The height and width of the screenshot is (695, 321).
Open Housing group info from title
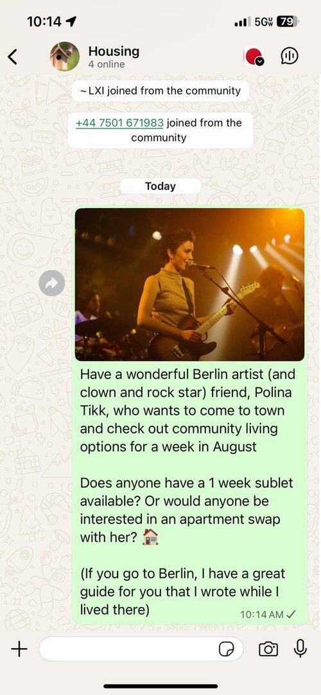pyautogui.click(x=114, y=51)
